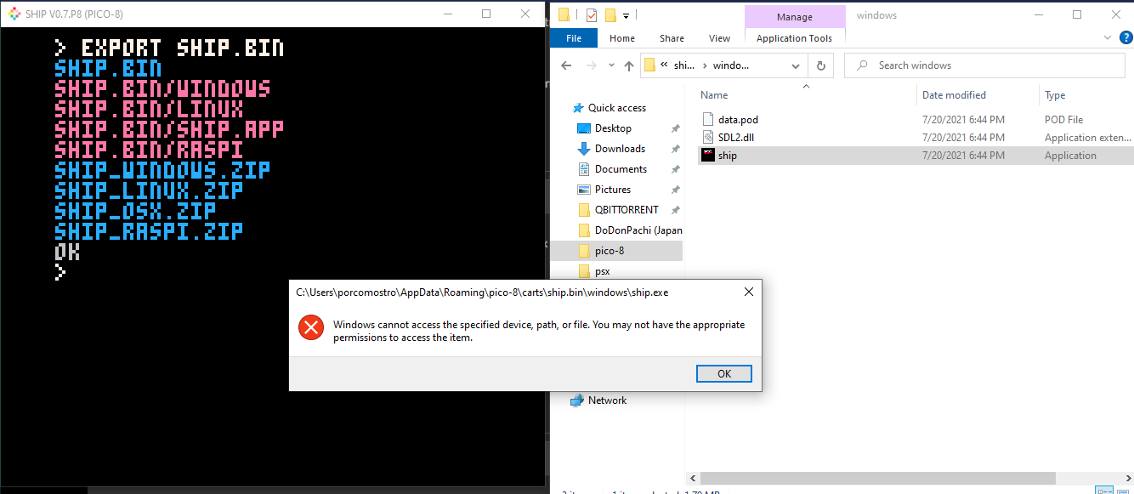Unpin QBITTORRENT using its pin icon
1134x494 pixels.
click(x=675, y=210)
